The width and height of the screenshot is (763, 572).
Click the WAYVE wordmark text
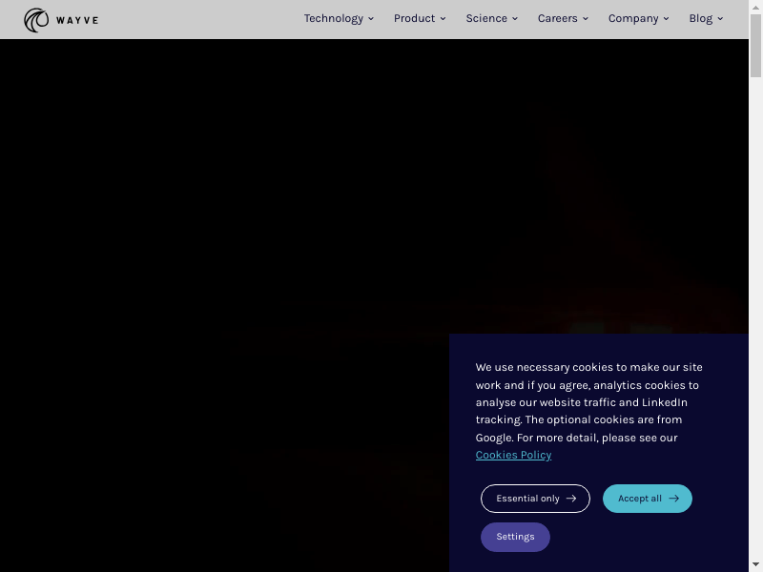pos(77,20)
